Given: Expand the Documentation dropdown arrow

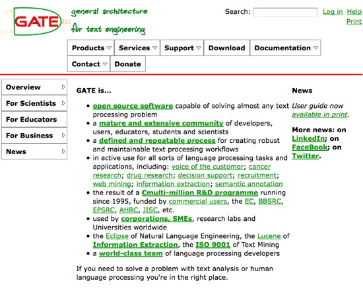Looking at the screenshot, I should 315,48.
